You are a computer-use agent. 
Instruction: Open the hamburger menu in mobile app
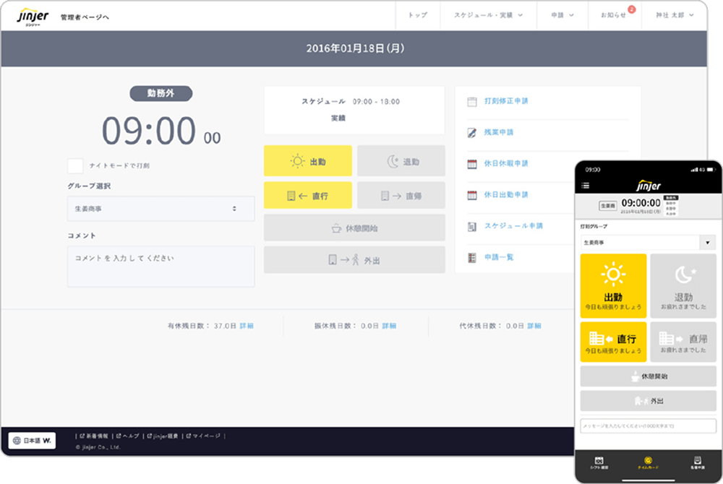tap(586, 186)
